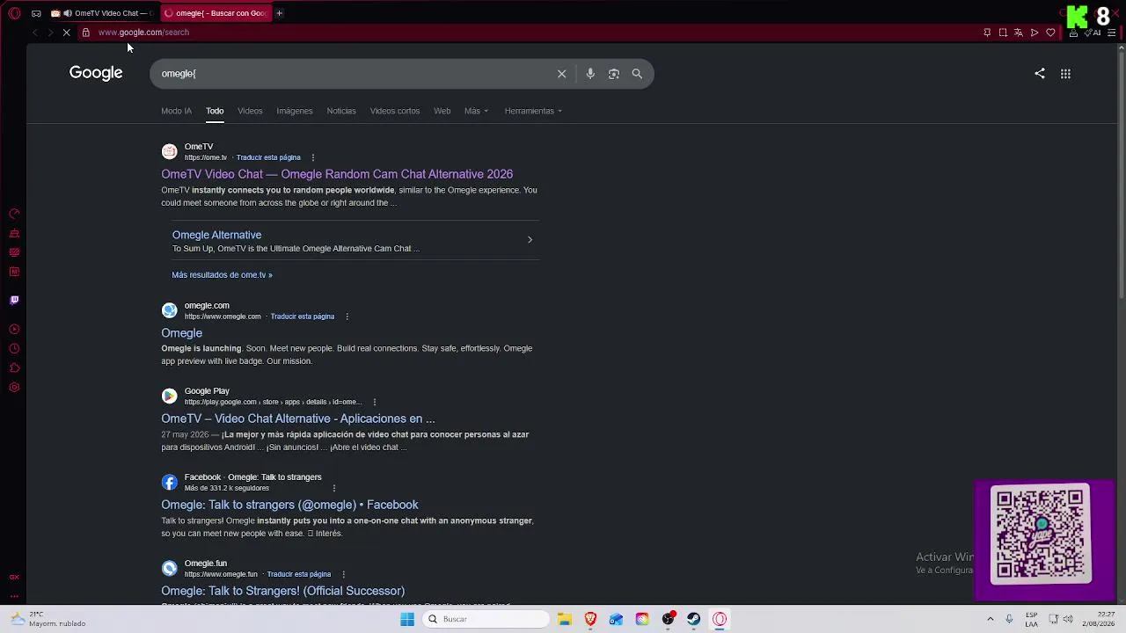Open more options for omegle.com result

click(347, 316)
